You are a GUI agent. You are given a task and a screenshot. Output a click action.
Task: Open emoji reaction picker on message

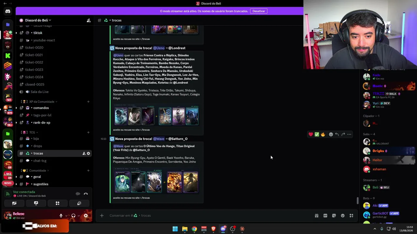331,134
